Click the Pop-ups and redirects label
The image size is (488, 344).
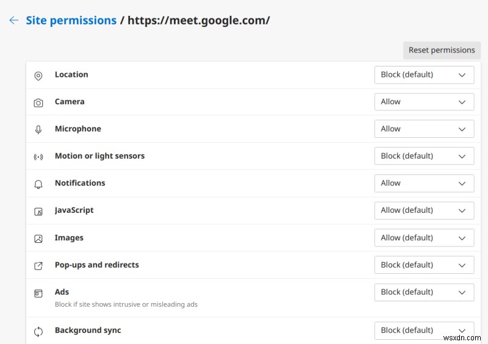point(97,265)
